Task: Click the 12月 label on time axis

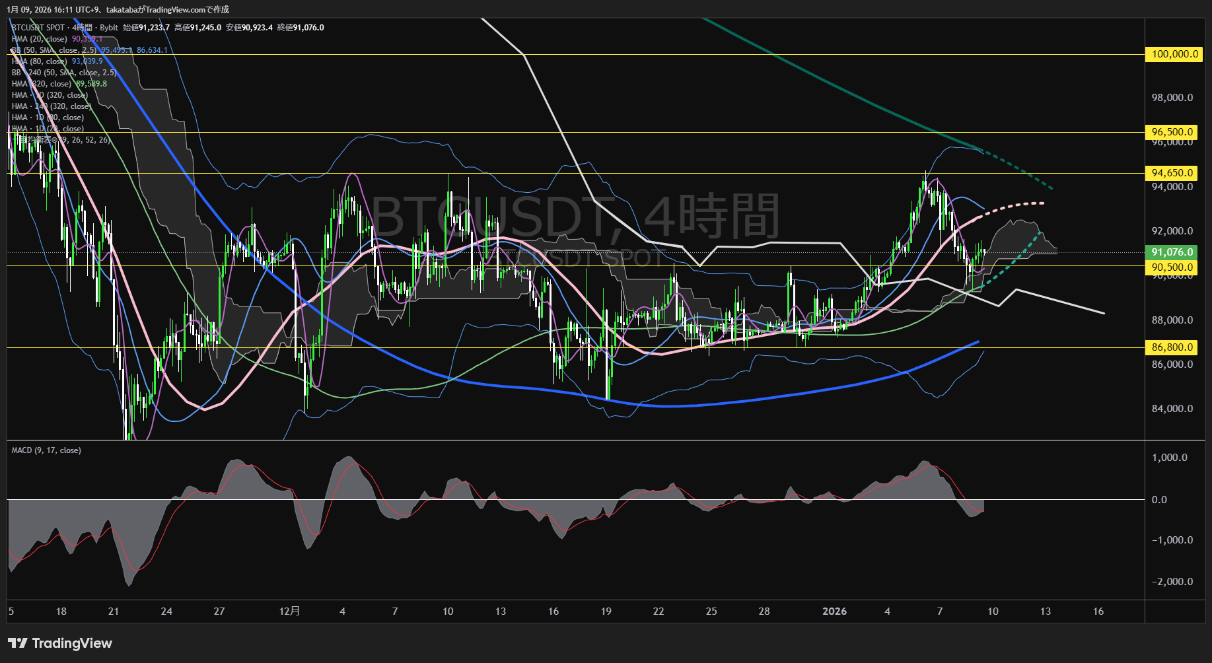Action: click(289, 611)
